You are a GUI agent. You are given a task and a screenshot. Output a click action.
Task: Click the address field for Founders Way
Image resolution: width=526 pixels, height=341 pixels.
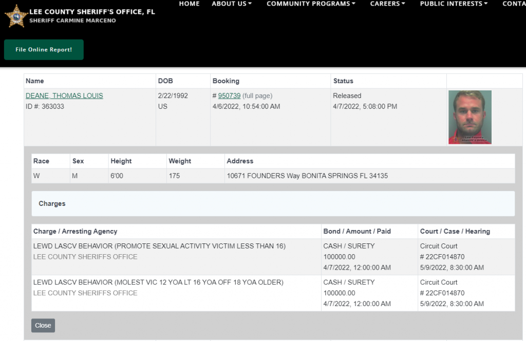click(x=307, y=176)
